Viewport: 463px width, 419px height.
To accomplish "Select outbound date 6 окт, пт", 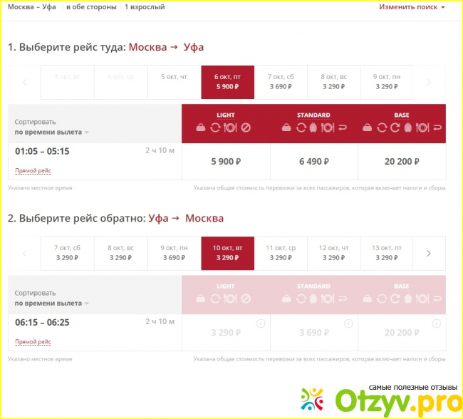I will 228,82.
